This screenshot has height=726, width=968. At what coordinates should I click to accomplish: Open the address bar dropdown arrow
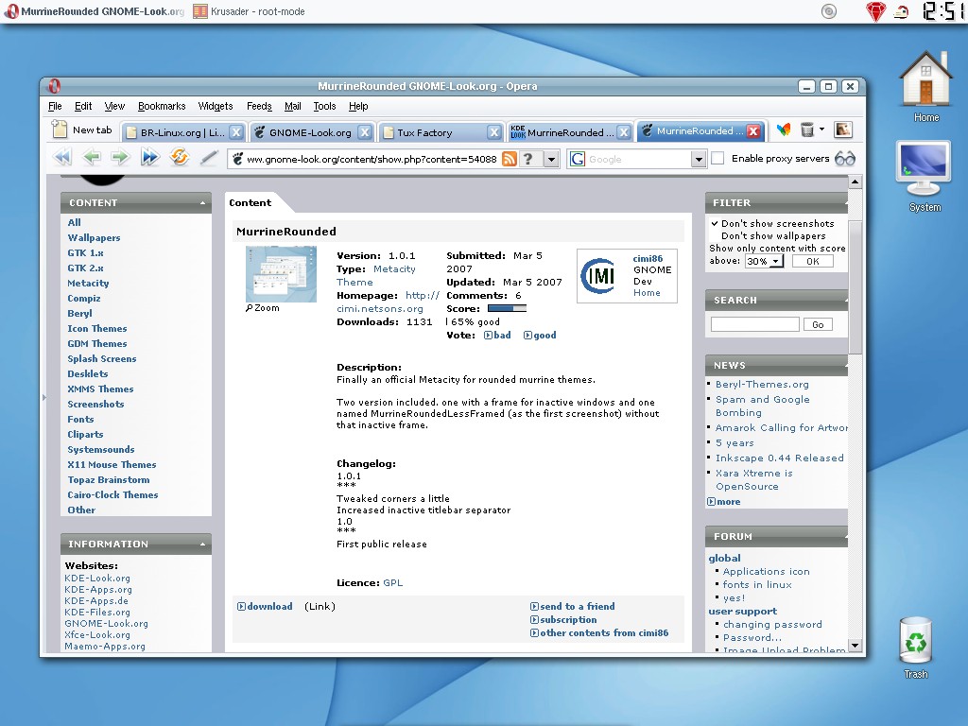(551, 159)
